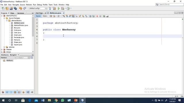Select the Source view button
184x103 pixels.
pos(38,16)
